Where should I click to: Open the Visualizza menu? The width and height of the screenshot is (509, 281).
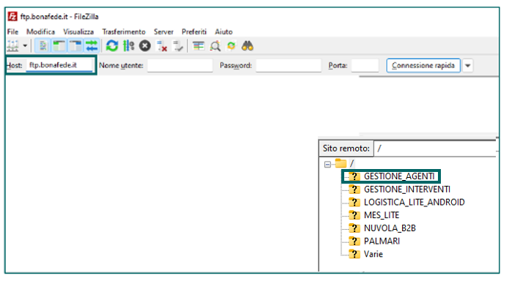tap(78, 31)
